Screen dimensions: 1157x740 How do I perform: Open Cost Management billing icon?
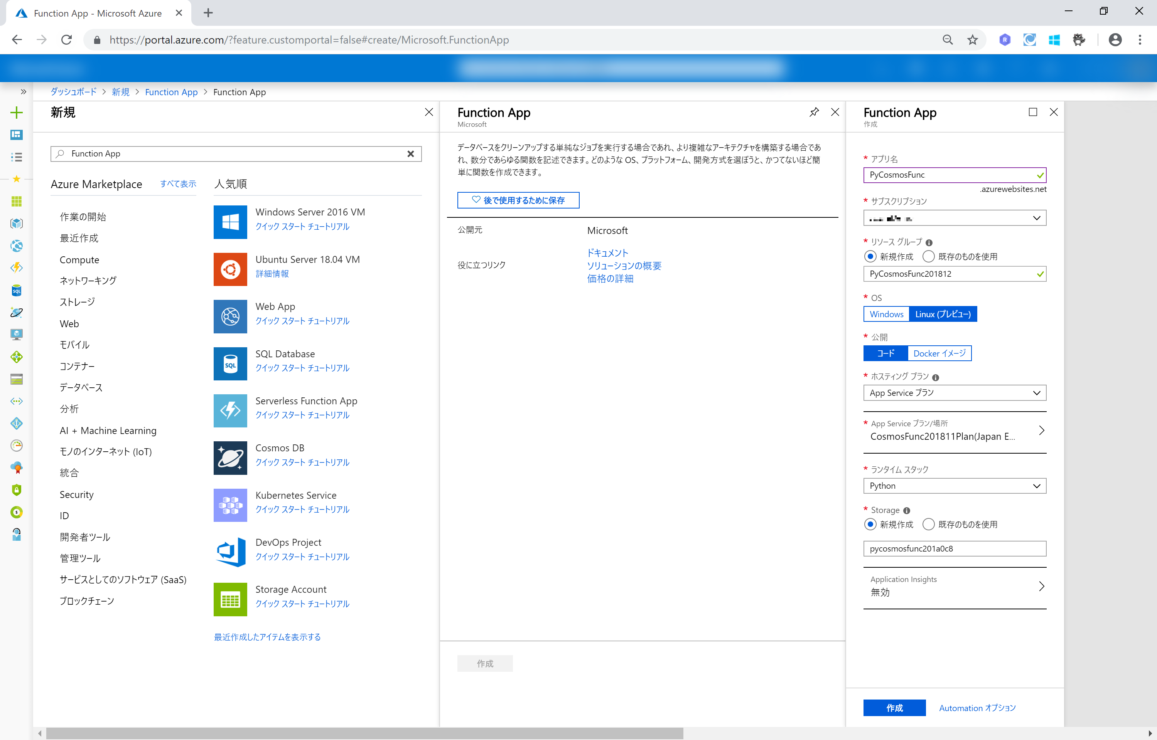coord(16,512)
